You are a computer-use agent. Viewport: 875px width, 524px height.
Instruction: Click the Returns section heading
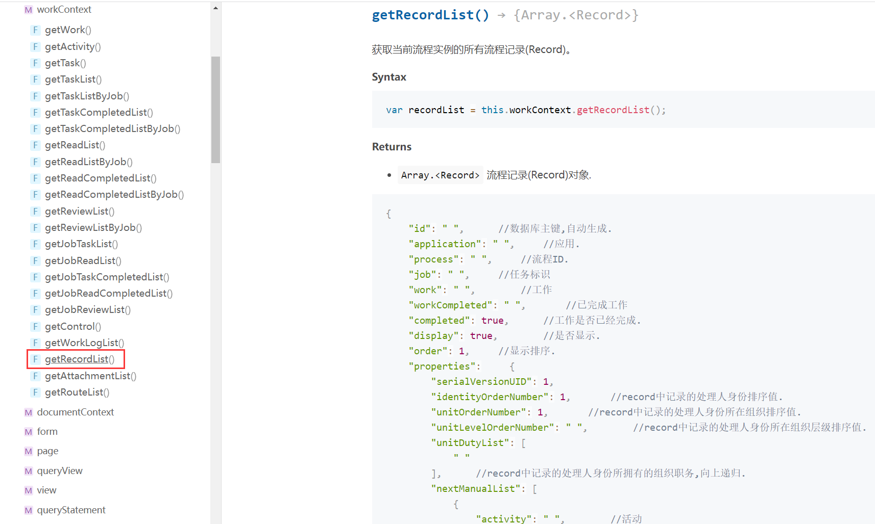click(x=392, y=147)
